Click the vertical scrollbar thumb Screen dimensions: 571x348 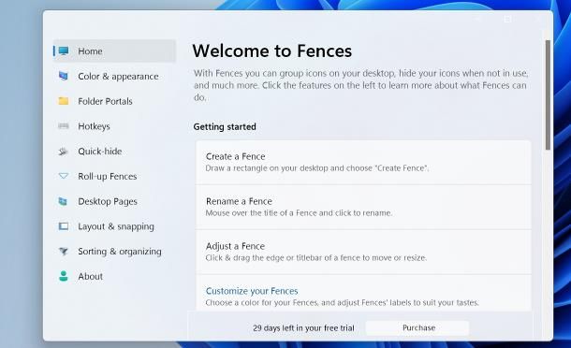pos(548,94)
